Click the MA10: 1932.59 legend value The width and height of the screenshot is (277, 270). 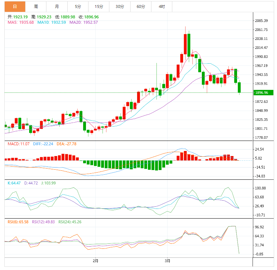pos(51,22)
